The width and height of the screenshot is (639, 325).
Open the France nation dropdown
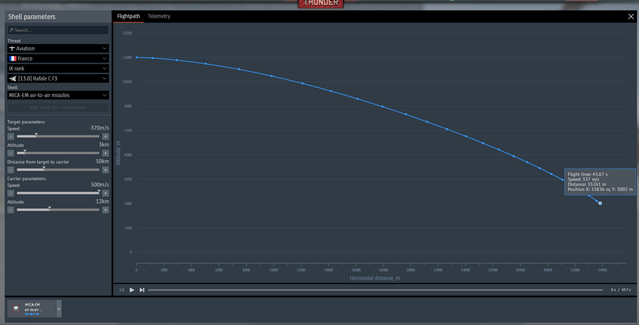pyautogui.click(x=58, y=59)
